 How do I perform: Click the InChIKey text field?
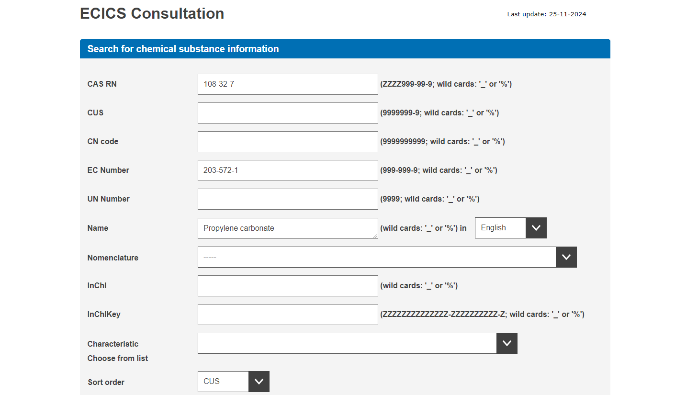pos(287,315)
